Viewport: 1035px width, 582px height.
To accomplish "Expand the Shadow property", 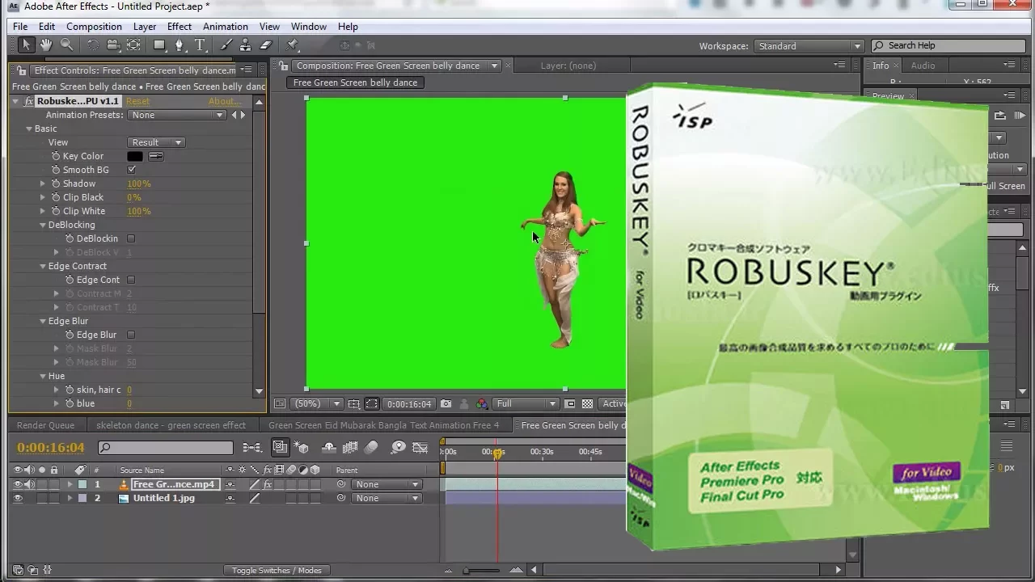I will pos(43,183).
